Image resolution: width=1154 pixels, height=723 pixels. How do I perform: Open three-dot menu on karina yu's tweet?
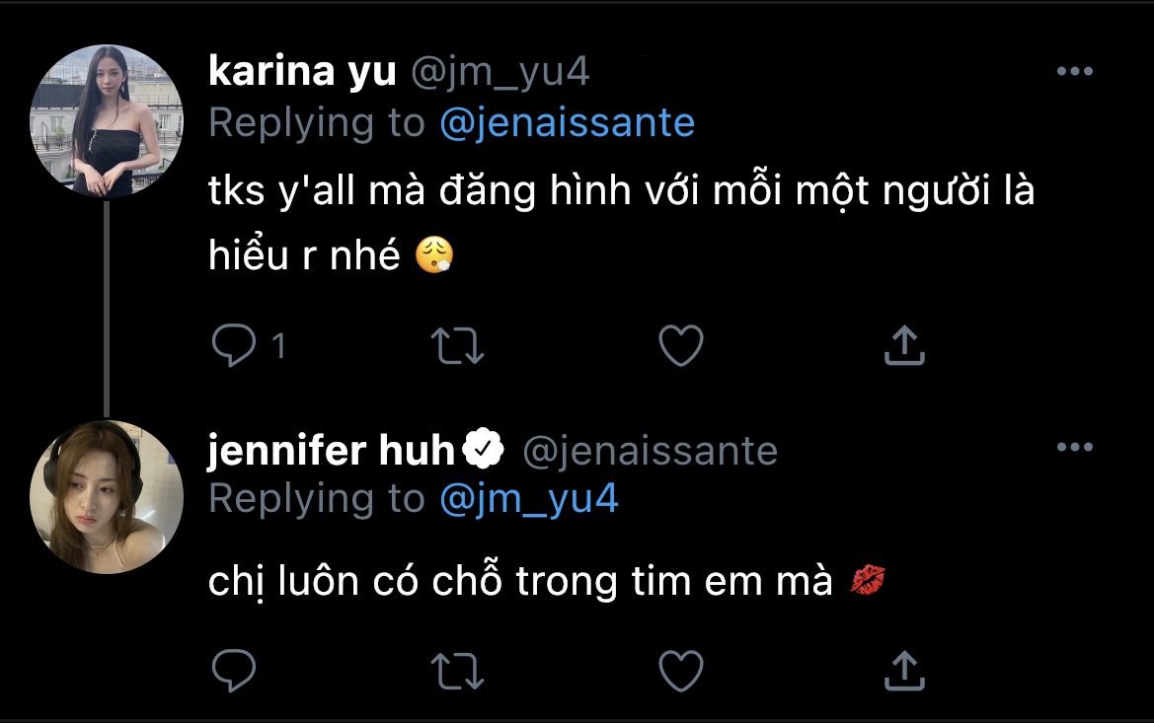(1074, 71)
